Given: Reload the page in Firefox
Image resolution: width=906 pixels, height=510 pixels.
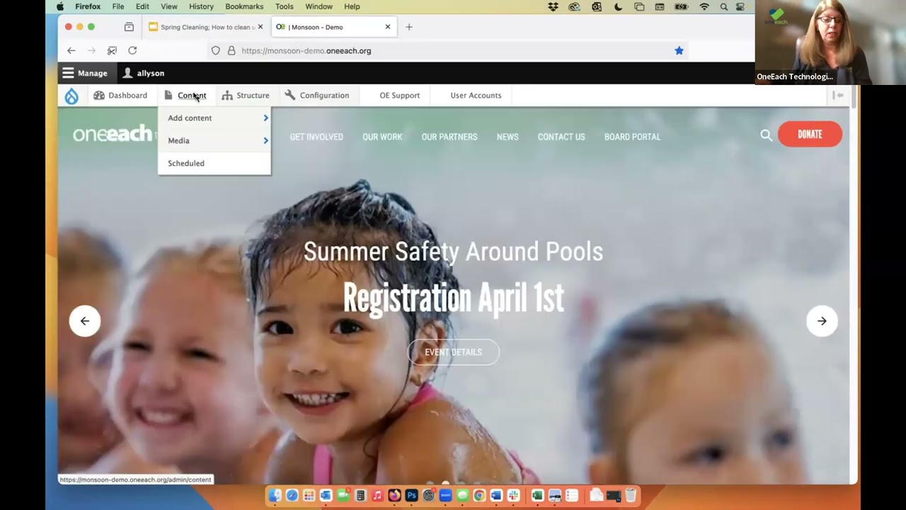Looking at the screenshot, I should [x=132, y=50].
